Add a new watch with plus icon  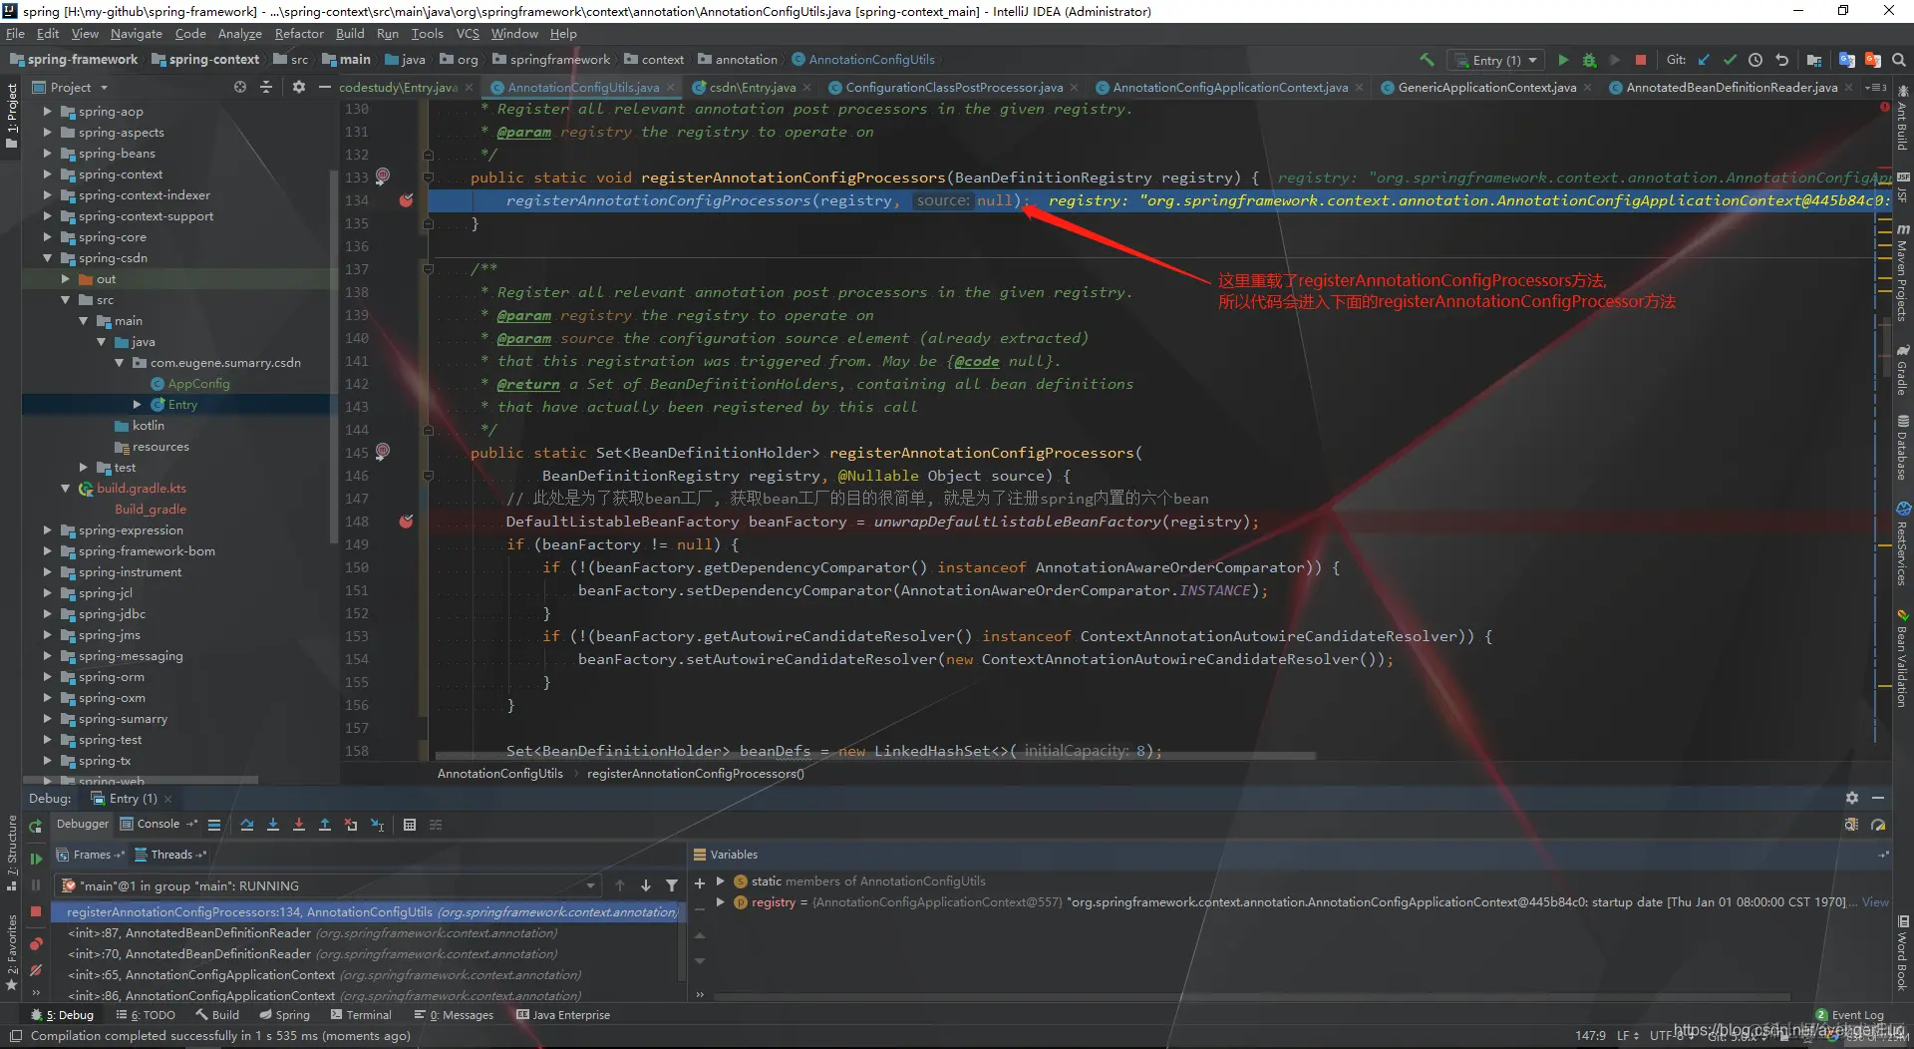[700, 883]
